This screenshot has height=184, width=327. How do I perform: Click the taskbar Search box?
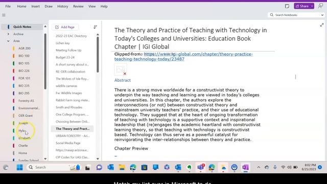(x=54, y=167)
